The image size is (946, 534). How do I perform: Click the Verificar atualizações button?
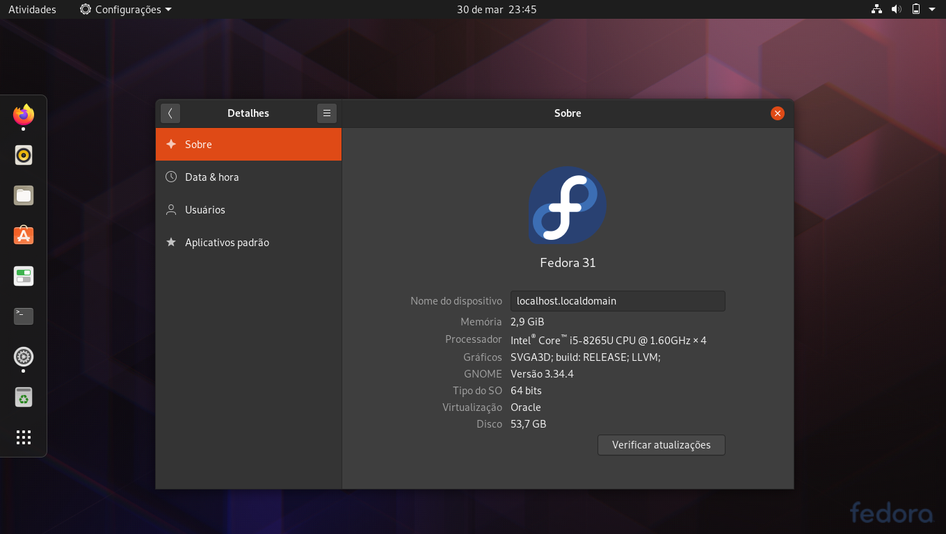point(662,445)
